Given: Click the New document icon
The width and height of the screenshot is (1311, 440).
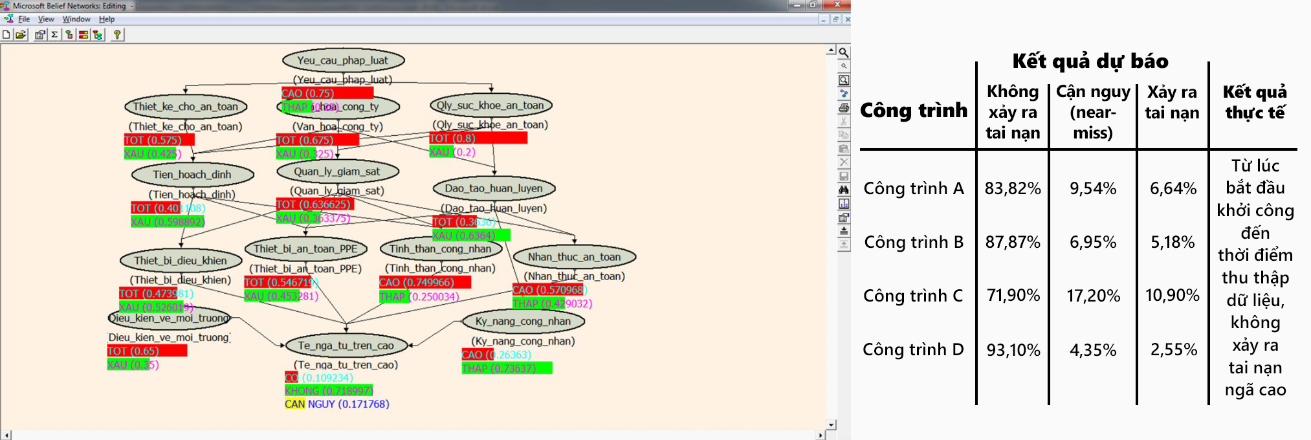Looking at the screenshot, I should pos(6,35).
